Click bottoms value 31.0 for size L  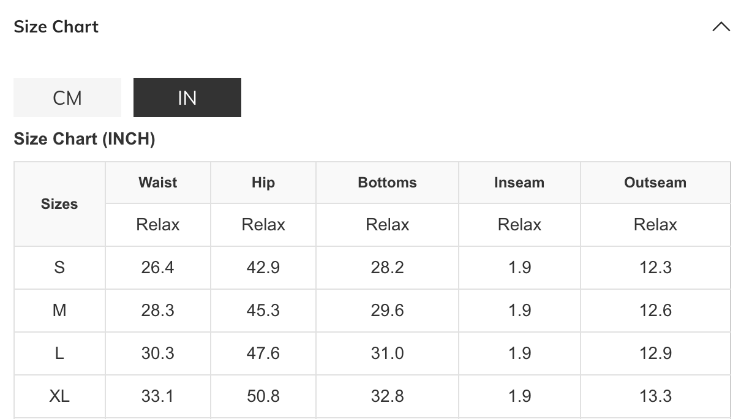387,353
